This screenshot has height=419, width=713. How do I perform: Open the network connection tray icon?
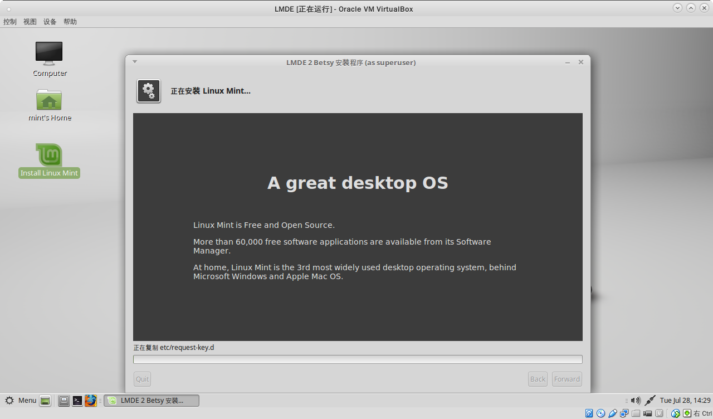pyautogui.click(x=650, y=400)
